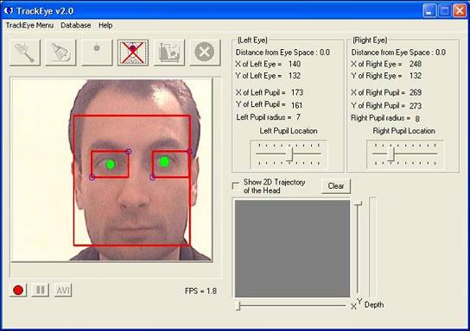
Task: Click the second toolbar button with scanner-like icon
Action: [x=60, y=53]
